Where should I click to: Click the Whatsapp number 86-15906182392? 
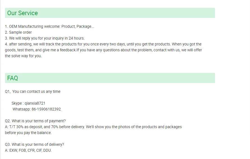point(46,109)
